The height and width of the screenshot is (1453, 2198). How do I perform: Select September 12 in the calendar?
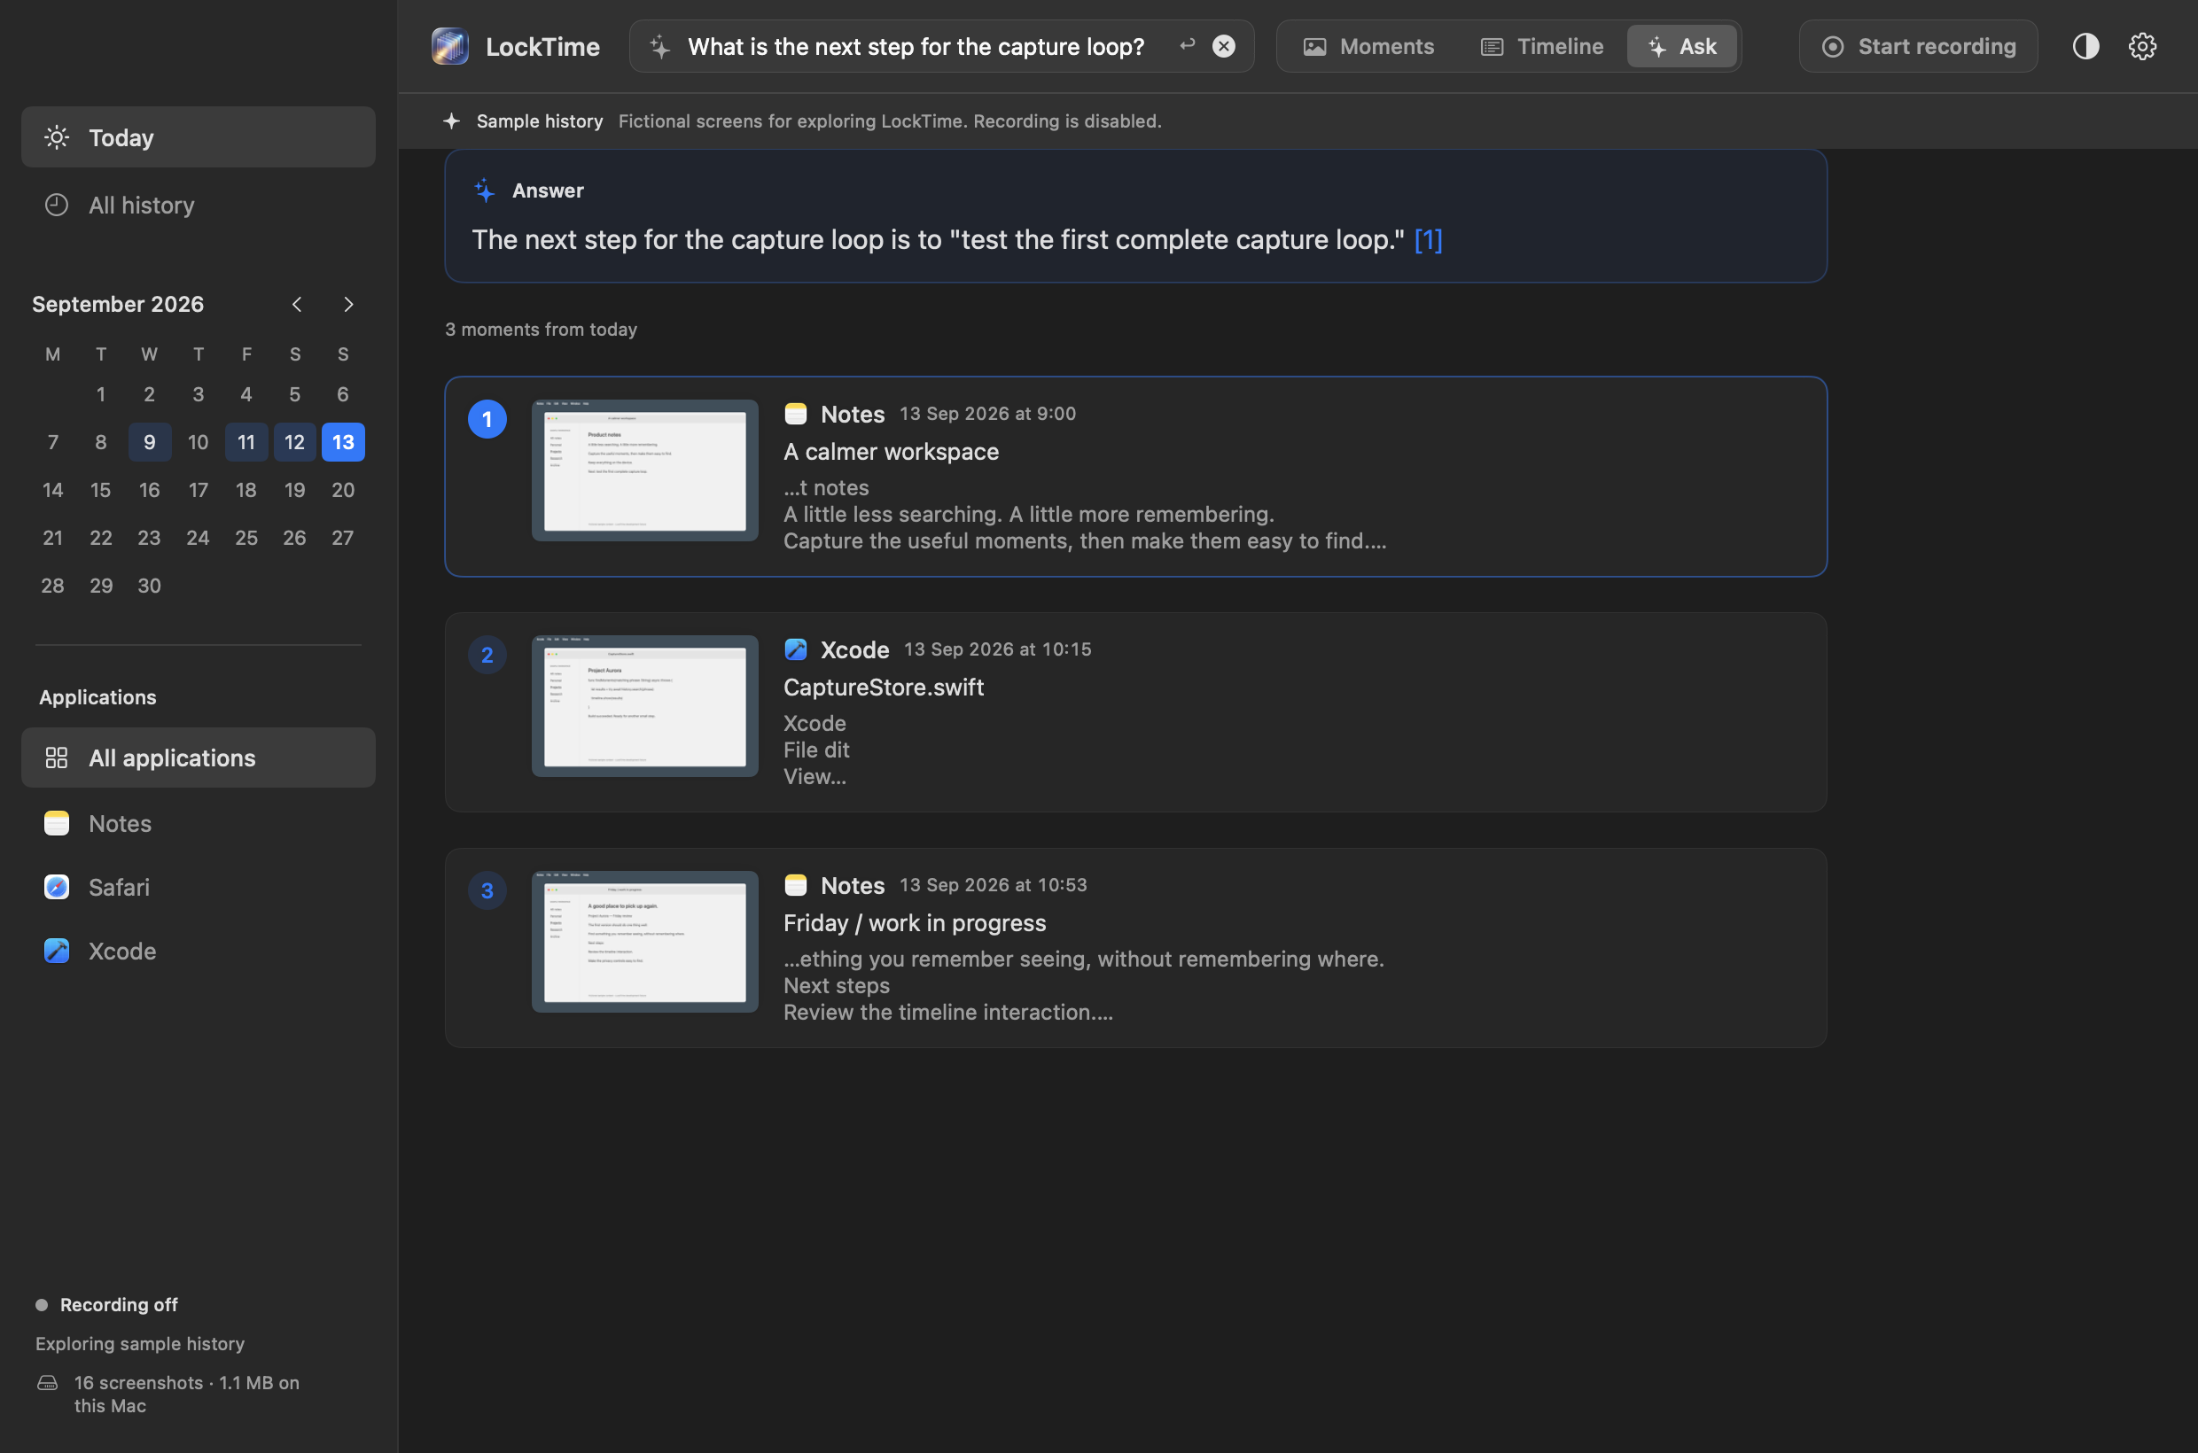click(295, 442)
